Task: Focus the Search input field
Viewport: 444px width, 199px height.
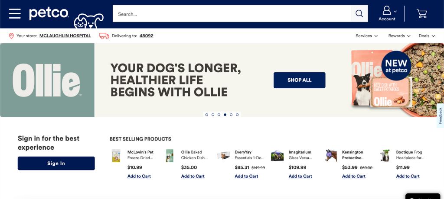Action: [232, 13]
